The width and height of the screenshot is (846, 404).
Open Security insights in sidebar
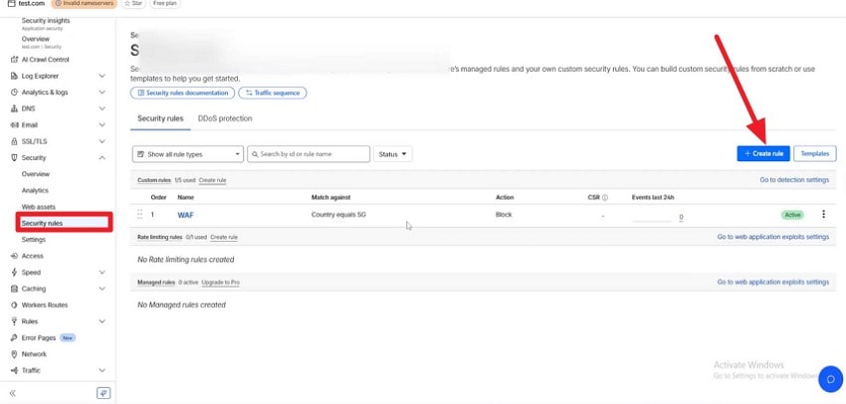coord(46,23)
